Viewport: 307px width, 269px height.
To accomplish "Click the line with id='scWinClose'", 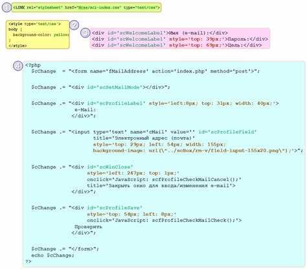I will coord(82,167).
